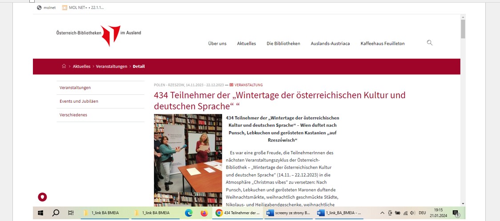This screenshot has width=500, height=221.
Task: Open the Die Bibliotheken navigation menu
Action: point(283,44)
